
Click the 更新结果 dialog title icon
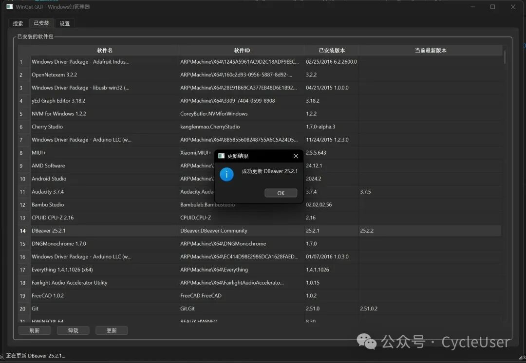pyautogui.click(x=222, y=156)
